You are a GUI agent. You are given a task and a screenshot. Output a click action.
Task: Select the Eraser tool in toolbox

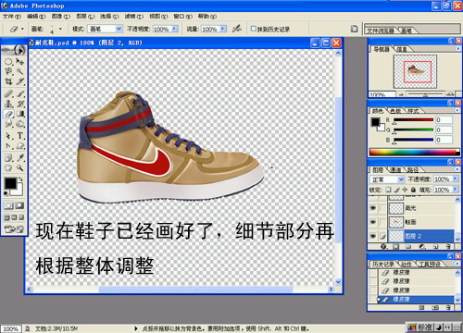8,114
